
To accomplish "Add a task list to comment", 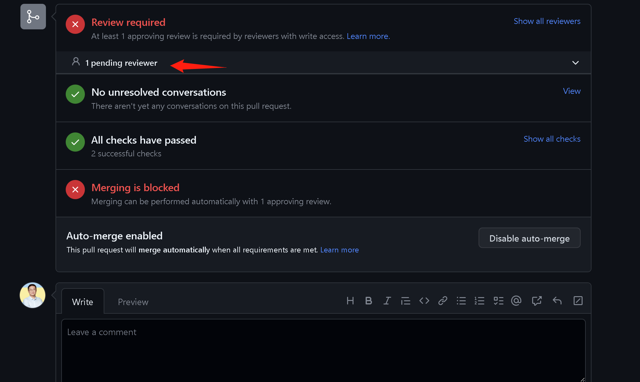I will (498, 301).
